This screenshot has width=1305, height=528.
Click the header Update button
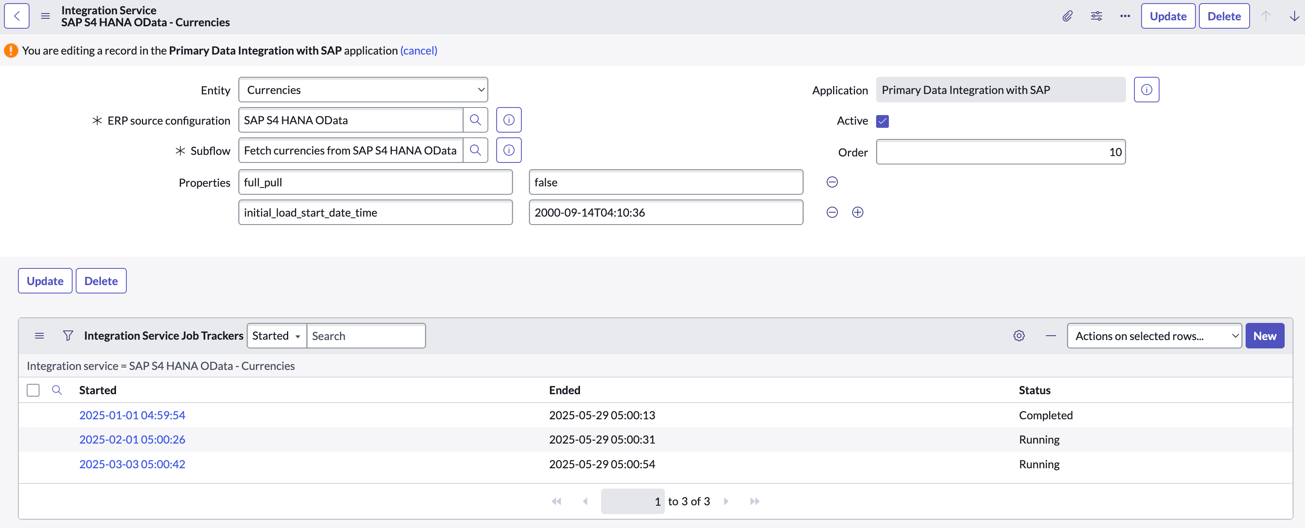coord(1168,16)
